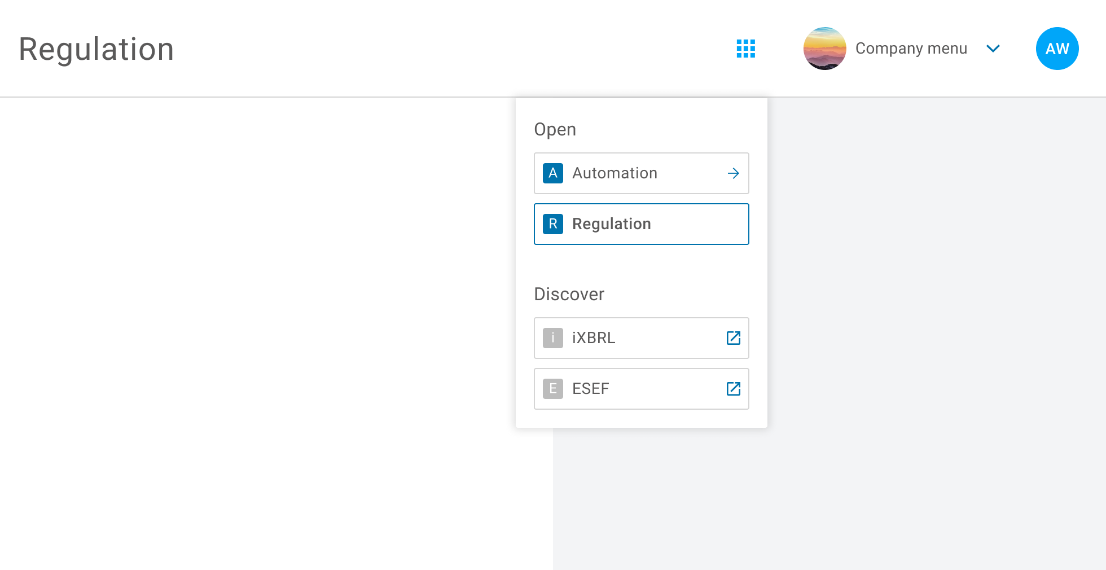Click the company sunset avatar image
Image resolution: width=1106 pixels, height=570 pixels.
pyautogui.click(x=824, y=49)
